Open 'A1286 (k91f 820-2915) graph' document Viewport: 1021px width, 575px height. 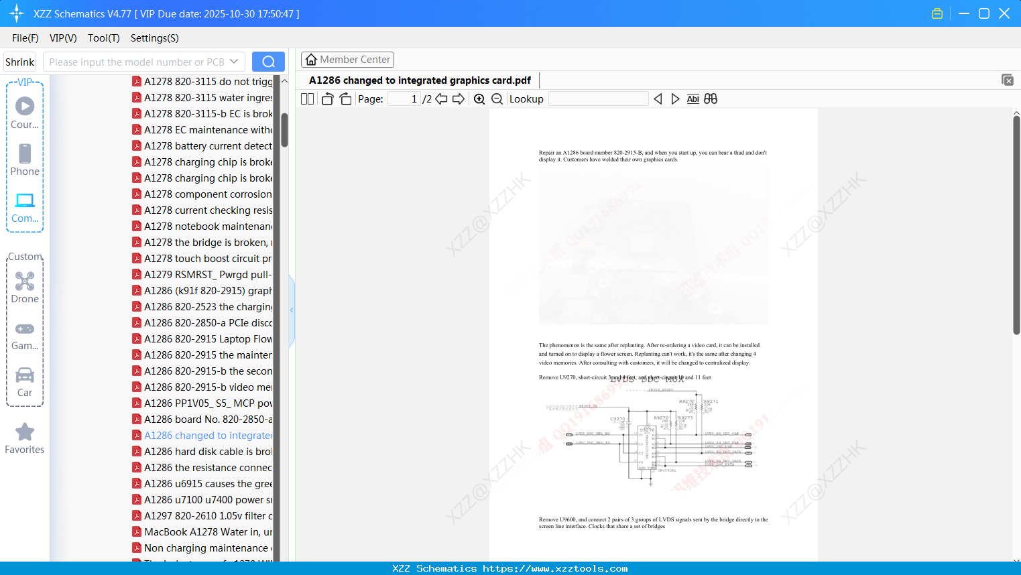[x=208, y=291]
